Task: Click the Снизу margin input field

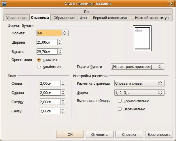Action: tap(50, 111)
